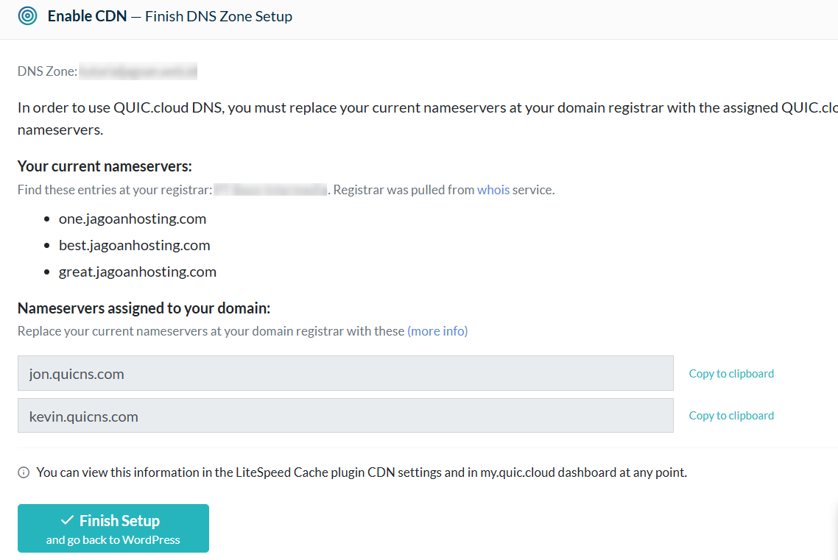Copy kevin.quicns.com to clipboard
838x560 pixels.
click(731, 415)
